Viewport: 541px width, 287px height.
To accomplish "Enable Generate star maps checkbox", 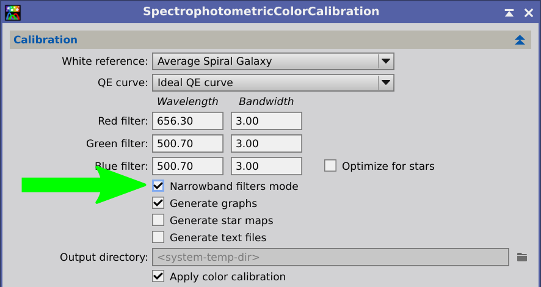I will [158, 220].
